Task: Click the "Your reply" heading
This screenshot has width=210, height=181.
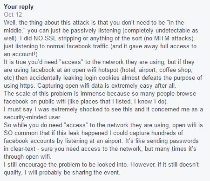Action: [19, 7]
